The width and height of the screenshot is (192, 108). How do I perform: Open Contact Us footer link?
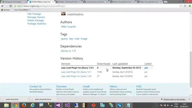click(x=35, y=86)
